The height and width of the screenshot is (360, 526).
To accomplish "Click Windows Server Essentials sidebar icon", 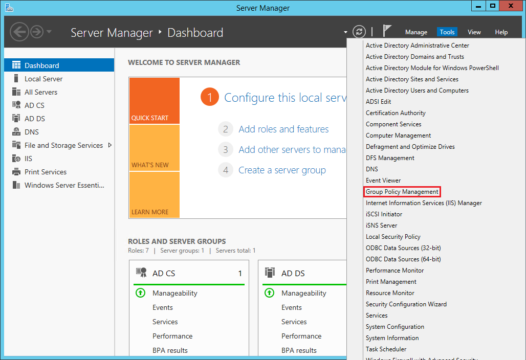I will point(16,185).
